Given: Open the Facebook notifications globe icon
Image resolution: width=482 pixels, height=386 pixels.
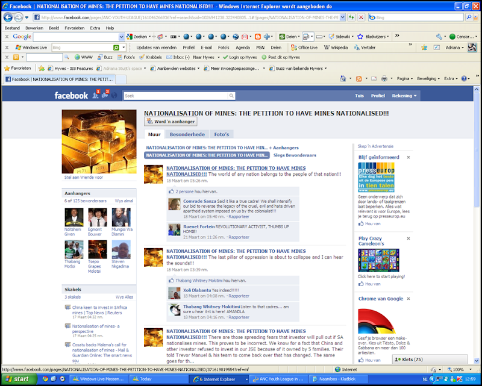Looking at the screenshot, I should pos(114,96).
